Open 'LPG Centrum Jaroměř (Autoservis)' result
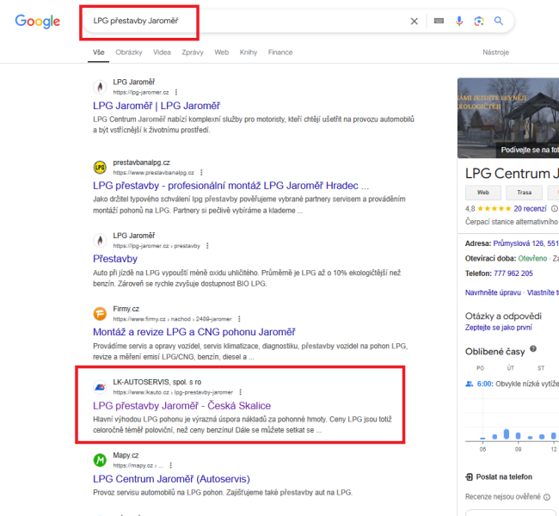 [171, 479]
